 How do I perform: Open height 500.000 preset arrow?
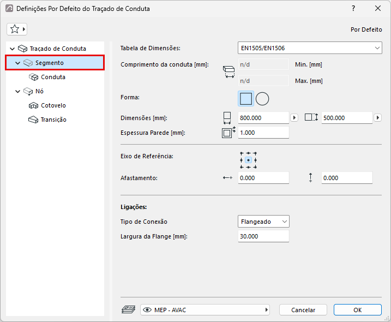(377, 118)
